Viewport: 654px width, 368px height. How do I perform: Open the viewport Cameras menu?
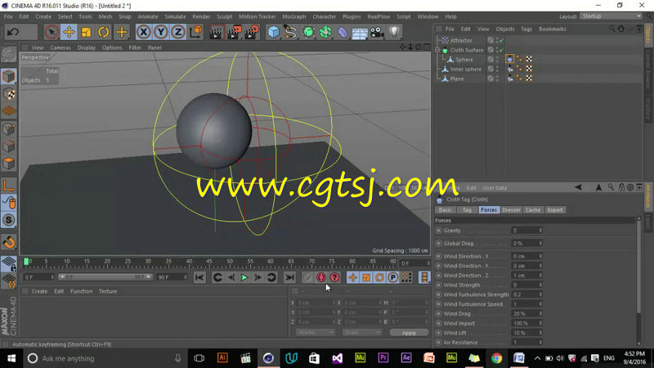[x=60, y=47]
